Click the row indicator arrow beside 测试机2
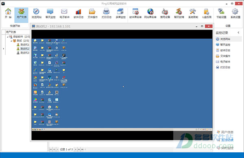 tap(3, 49)
